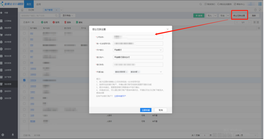This screenshot has width=264, height=139.
Task: Switch to the 首页 top tab
Action: 29,4
